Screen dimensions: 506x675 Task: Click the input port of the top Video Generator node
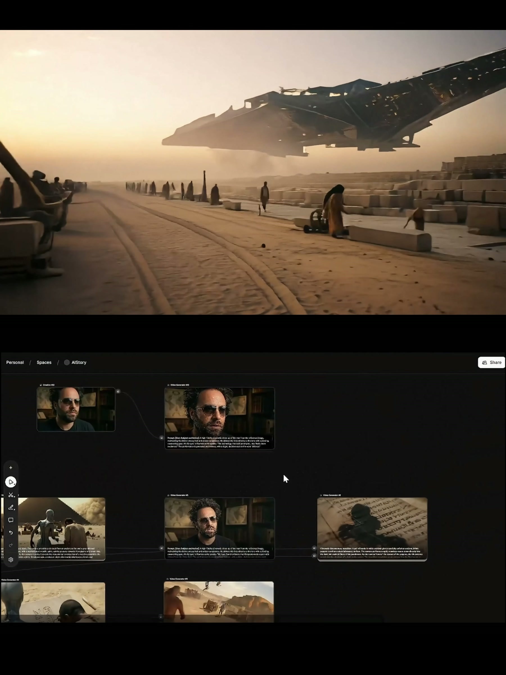click(161, 438)
